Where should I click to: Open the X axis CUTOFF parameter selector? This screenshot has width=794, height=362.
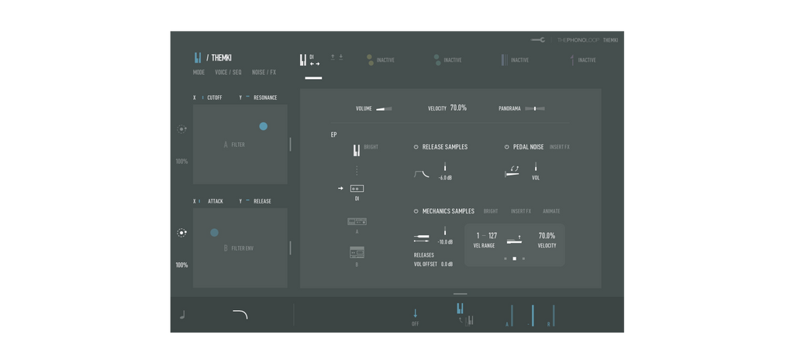coord(214,97)
